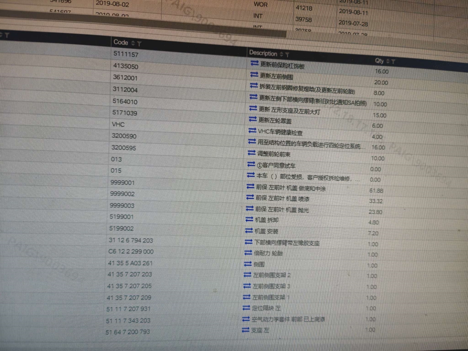Image resolution: width=468 pixels, height=351 pixels.
Task: Click swap icon in row 3612001
Action: tap(254, 85)
